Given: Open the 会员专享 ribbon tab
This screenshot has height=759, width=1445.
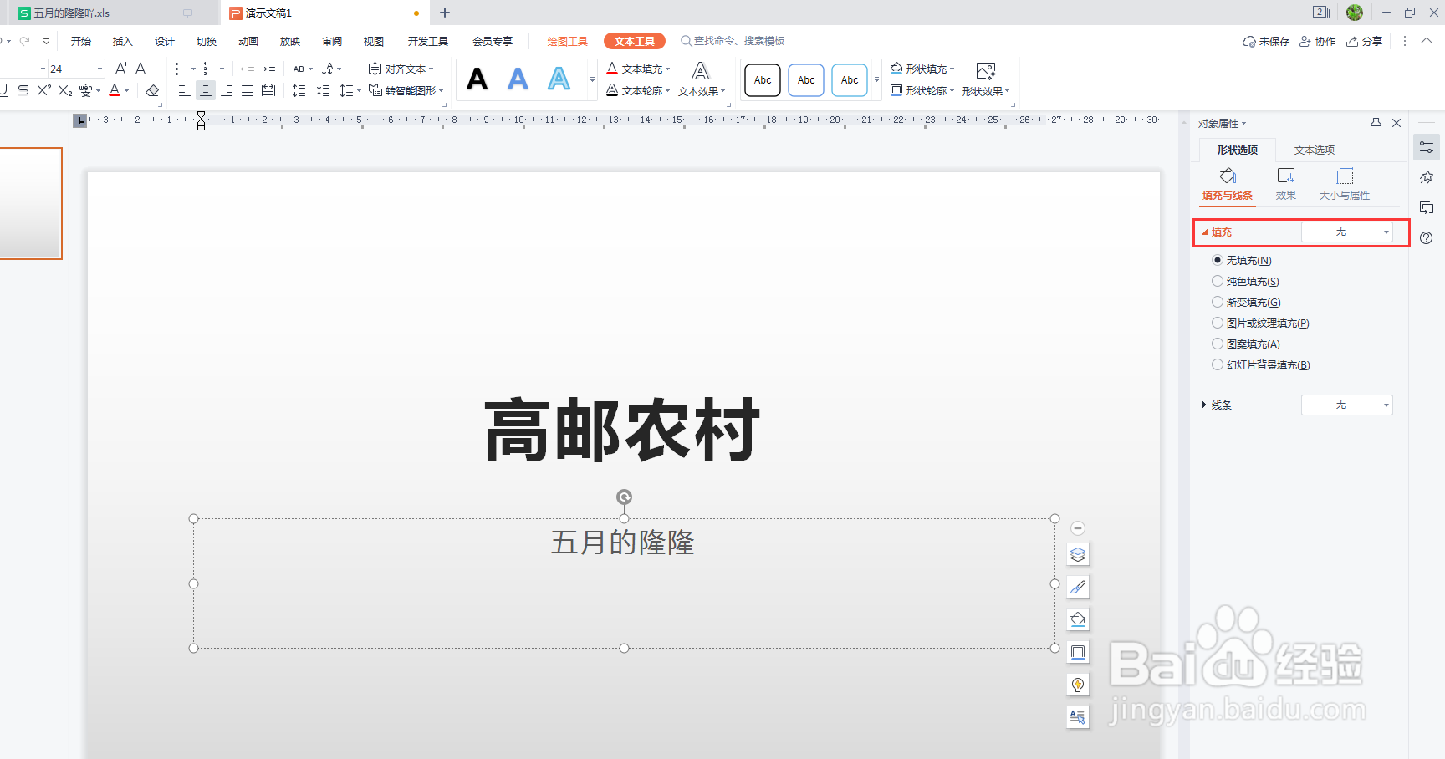Looking at the screenshot, I should point(492,40).
